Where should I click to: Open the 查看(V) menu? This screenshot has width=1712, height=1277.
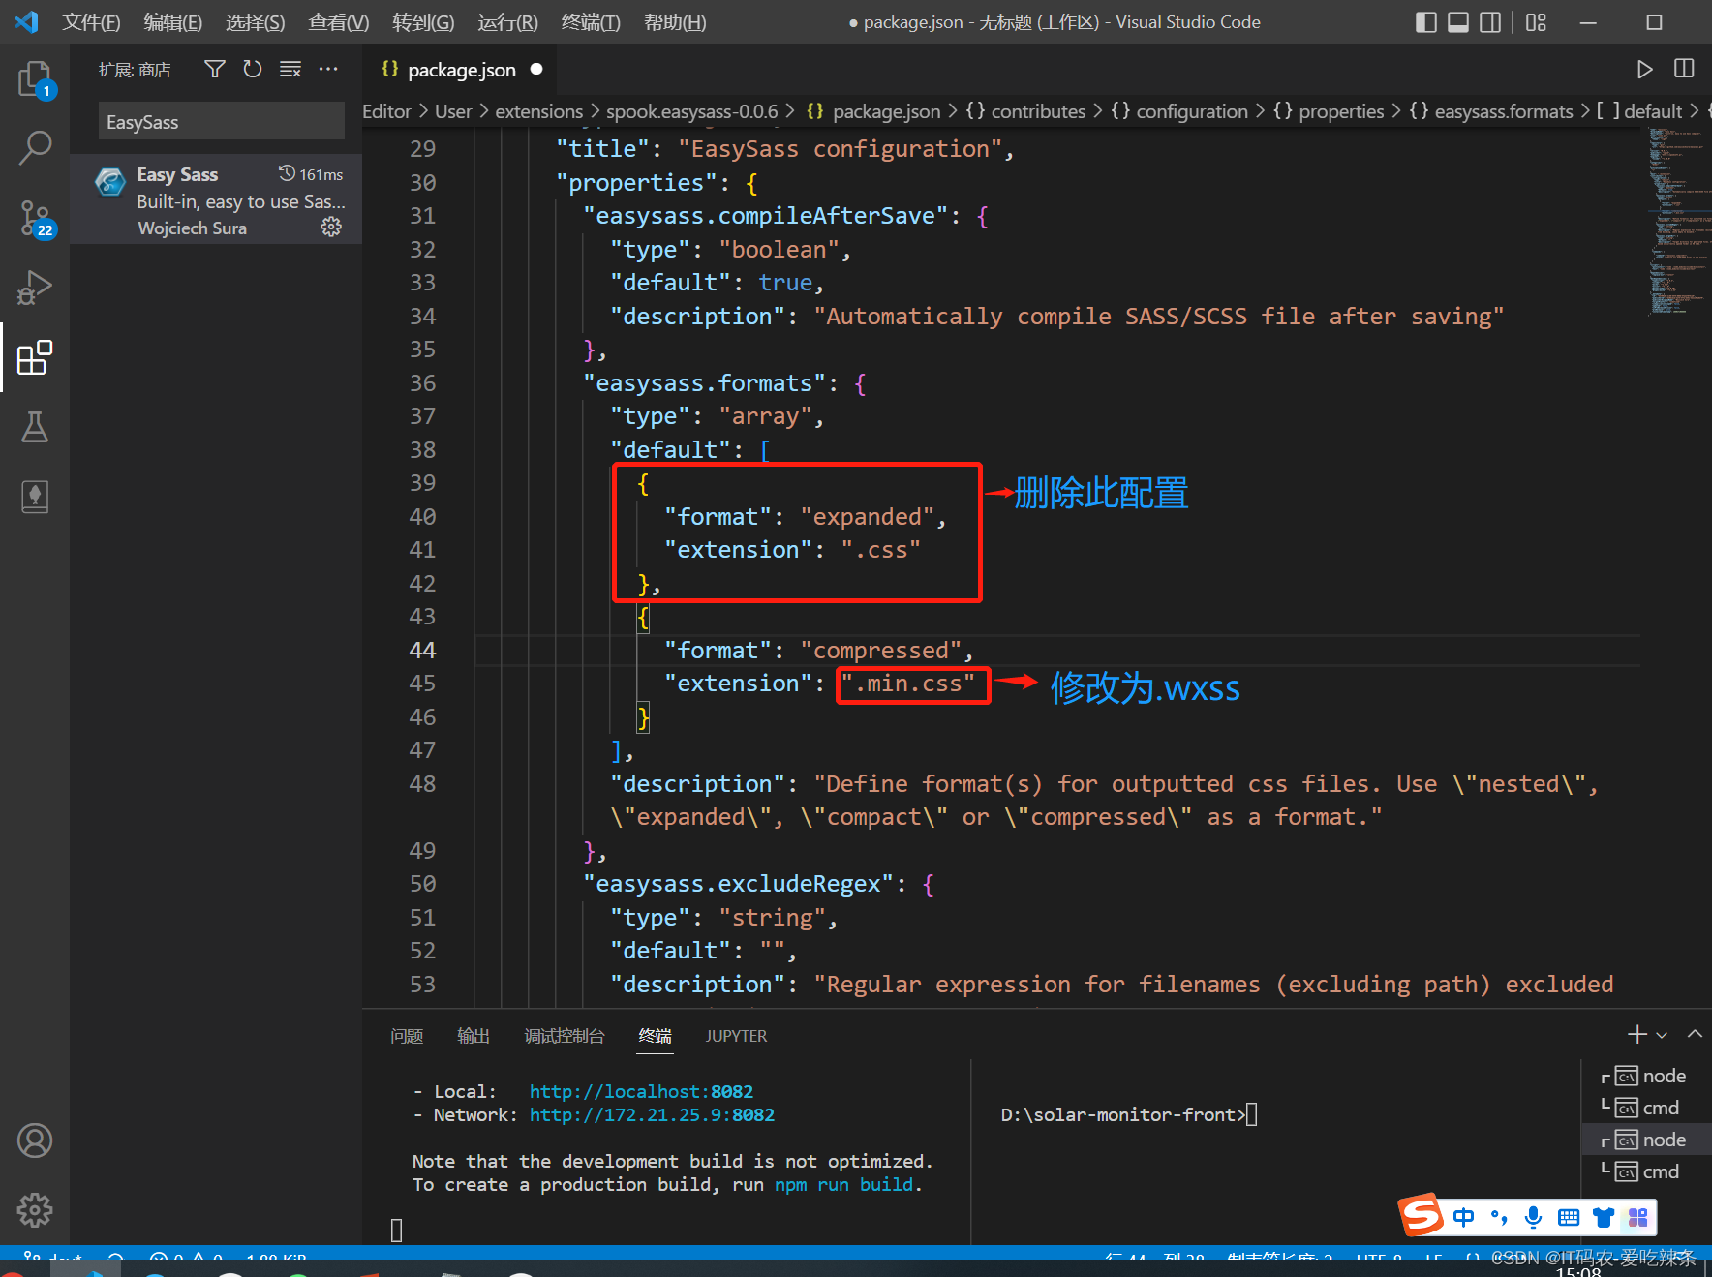coord(338,22)
